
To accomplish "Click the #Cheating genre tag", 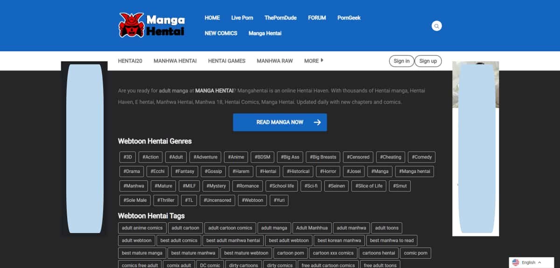I will pos(391,157).
